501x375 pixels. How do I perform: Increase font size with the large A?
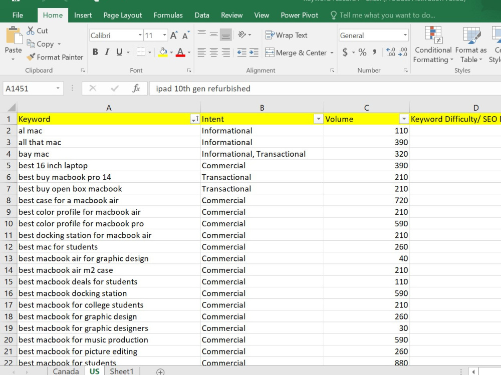click(x=173, y=36)
